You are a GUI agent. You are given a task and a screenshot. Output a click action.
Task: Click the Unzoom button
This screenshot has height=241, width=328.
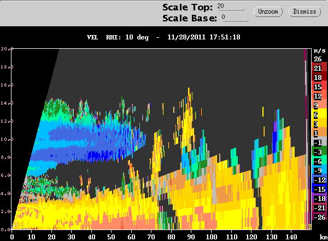268,12
